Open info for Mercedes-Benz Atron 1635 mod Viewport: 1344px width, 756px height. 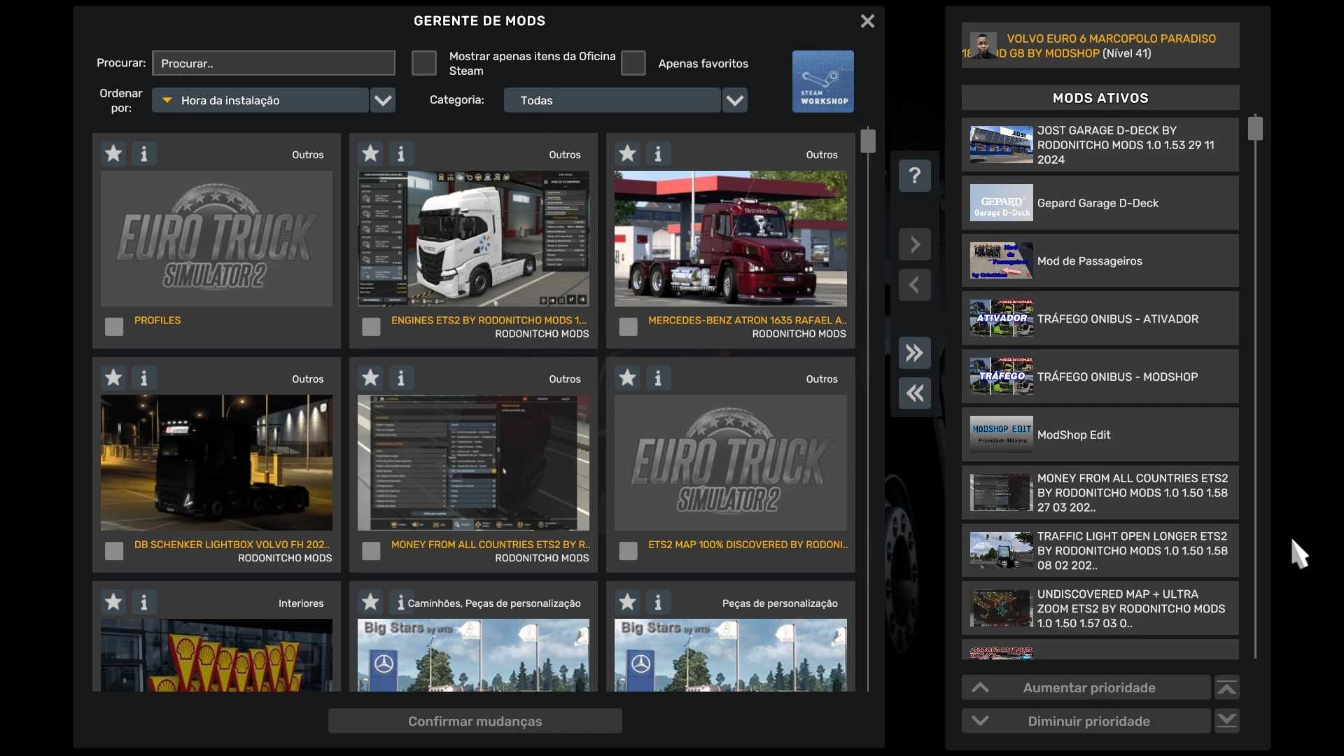pos(658,153)
